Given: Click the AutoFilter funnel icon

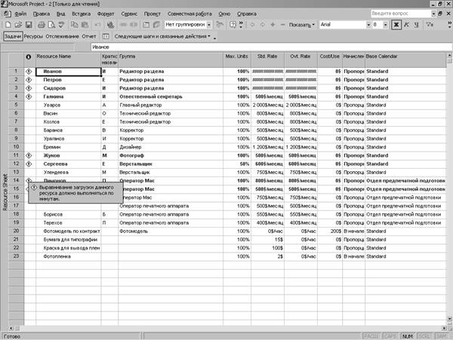Looking at the screenshot, I should pyautogui.click(x=430, y=25).
